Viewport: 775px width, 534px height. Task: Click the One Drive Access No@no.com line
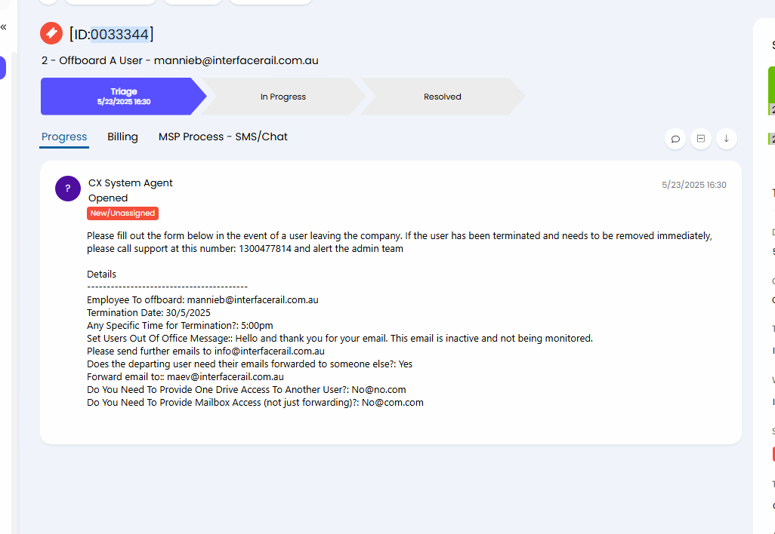(246, 390)
